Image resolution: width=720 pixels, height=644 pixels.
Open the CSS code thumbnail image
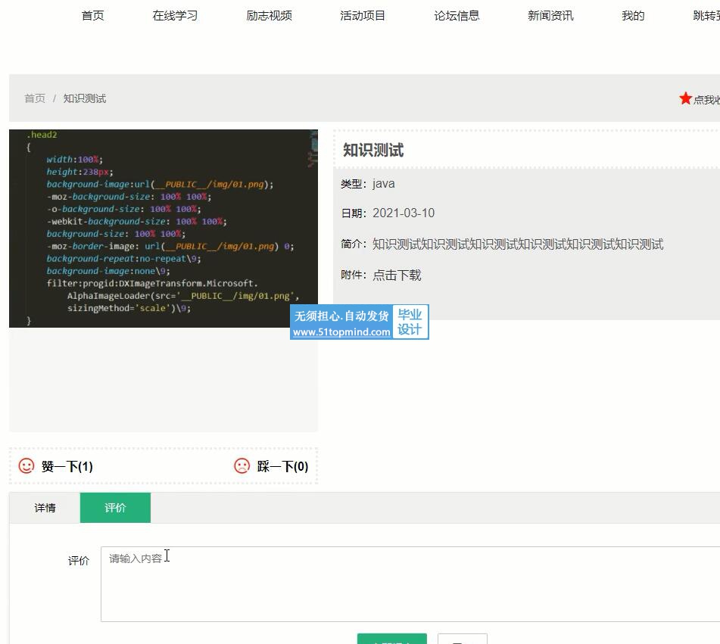(x=164, y=228)
